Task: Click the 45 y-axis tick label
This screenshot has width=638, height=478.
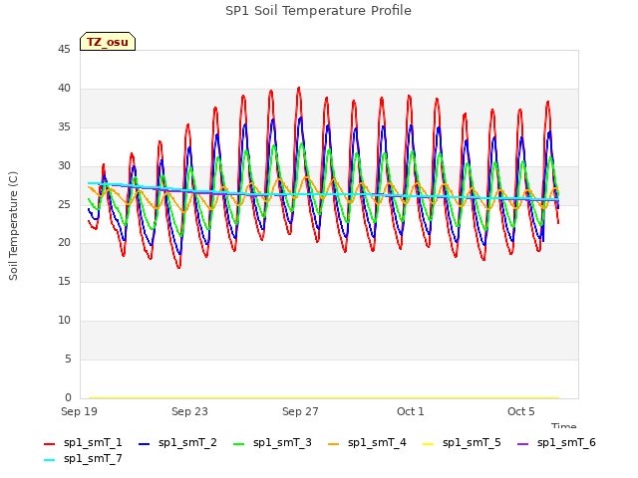Action: coord(64,50)
